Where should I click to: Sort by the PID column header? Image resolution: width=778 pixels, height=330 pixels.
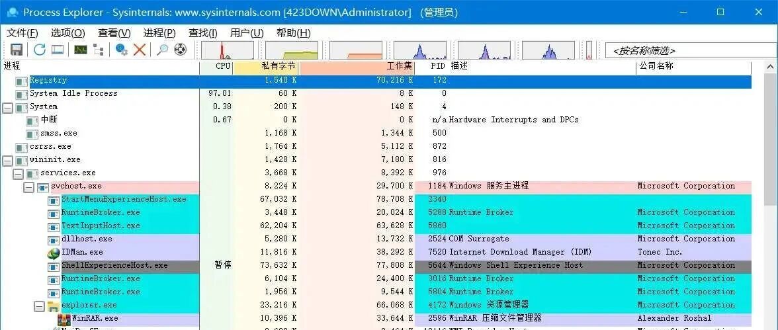click(431, 67)
